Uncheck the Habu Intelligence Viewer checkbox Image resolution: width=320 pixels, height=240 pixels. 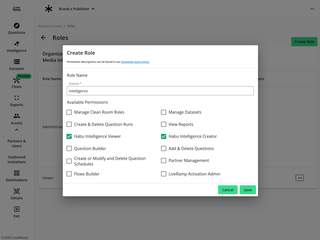click(x=69, y=137)
